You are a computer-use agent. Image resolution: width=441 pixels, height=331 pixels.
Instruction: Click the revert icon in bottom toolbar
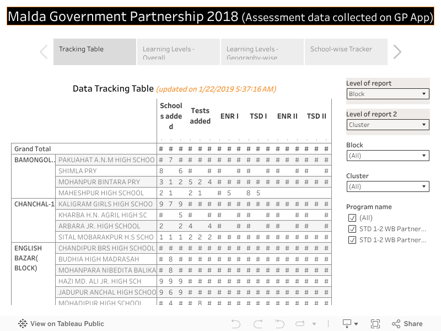[279, 324]
